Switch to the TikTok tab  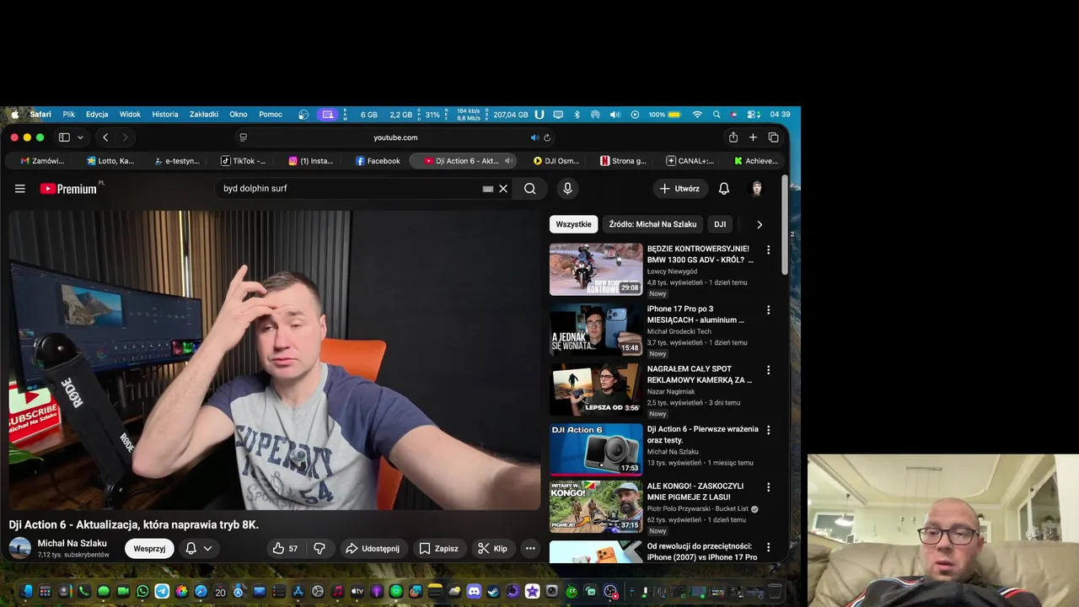click(243, 161)
